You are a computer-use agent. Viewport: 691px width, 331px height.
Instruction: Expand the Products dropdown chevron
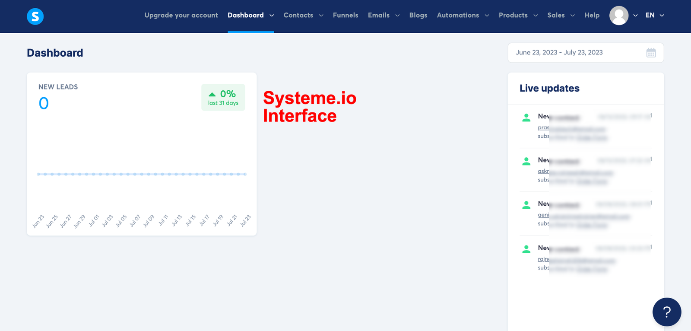pos(536,16)
